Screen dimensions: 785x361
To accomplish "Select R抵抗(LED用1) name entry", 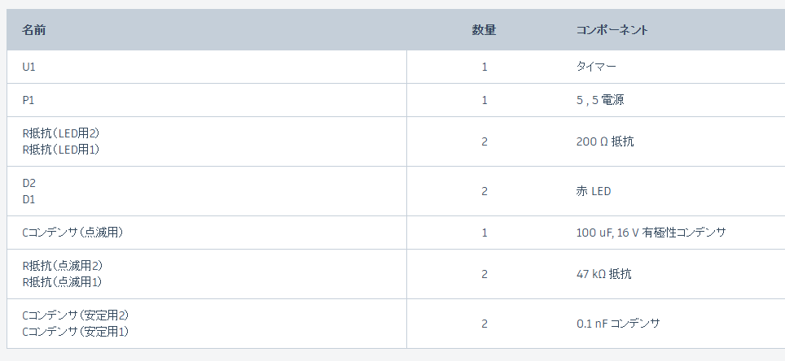I will tap(61, 150).
